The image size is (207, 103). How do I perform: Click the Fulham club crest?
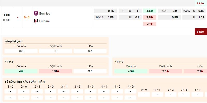pos(36,21)
